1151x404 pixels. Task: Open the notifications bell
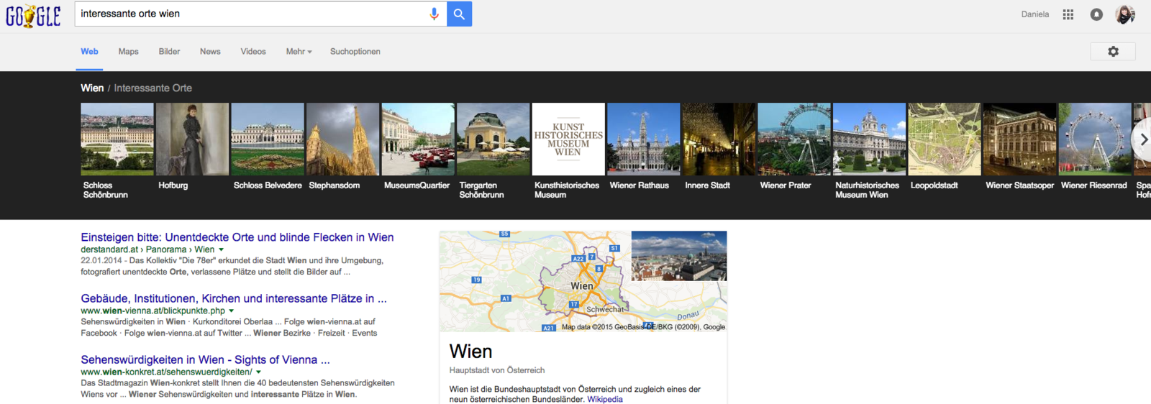pos(1096,14)
